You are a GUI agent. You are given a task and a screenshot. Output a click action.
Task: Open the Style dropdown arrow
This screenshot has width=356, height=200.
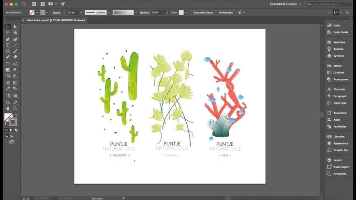click(x=186, y=13)
